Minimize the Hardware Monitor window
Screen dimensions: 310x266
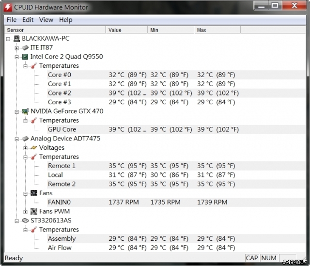point(262,5)
